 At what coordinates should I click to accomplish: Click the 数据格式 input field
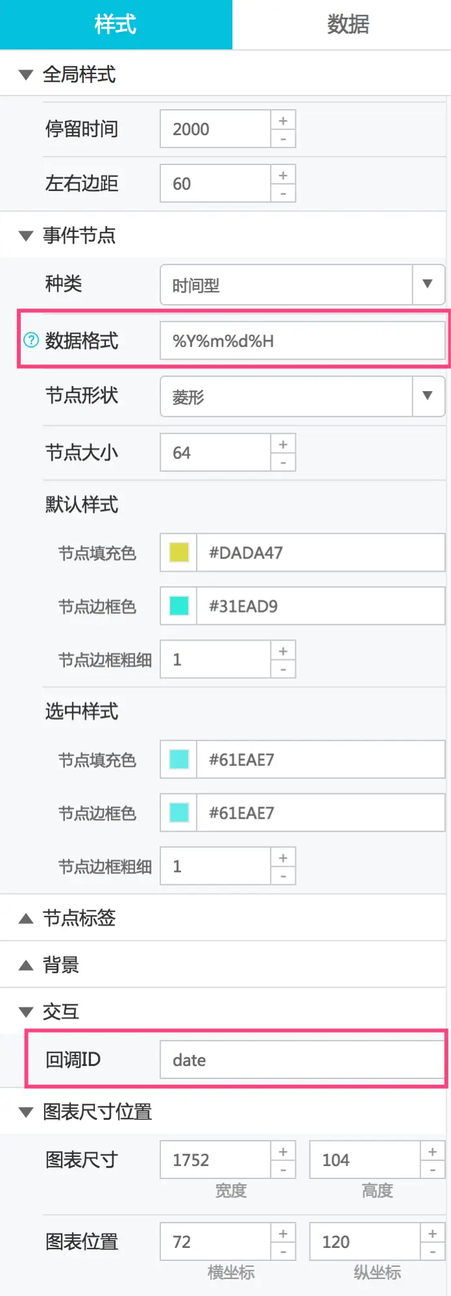302,340
